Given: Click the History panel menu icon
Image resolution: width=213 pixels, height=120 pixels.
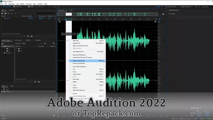Looking at the screenshot, I should click(x=7, y=86).
